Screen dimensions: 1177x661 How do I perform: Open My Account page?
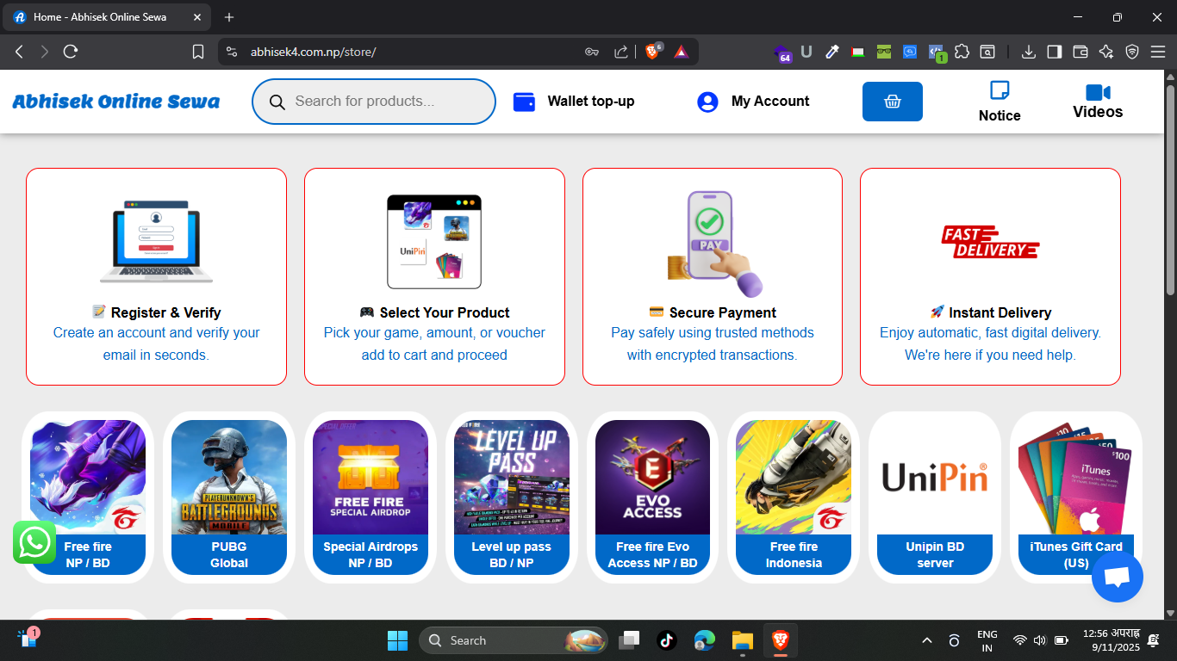click(753, 102)
